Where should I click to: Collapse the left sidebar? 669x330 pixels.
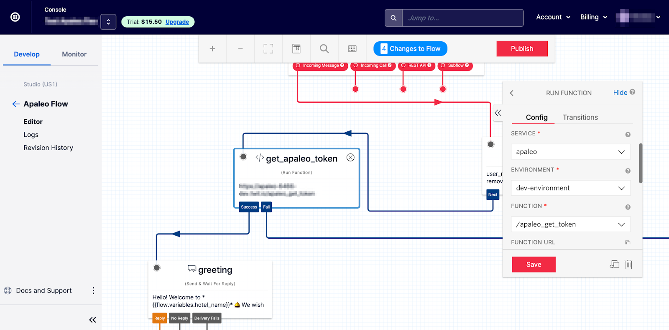click(92, 320)
